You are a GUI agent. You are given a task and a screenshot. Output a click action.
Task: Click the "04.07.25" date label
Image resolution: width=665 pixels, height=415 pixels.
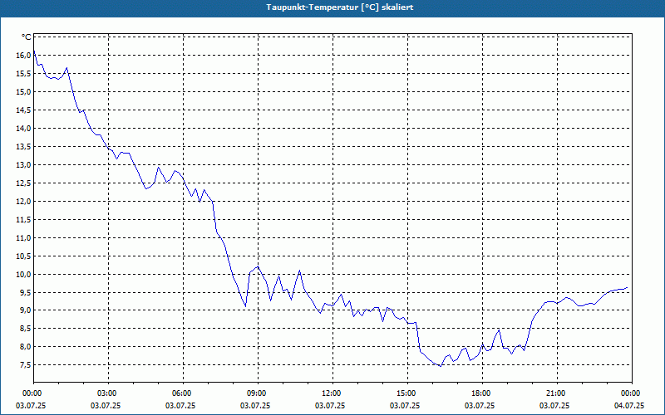coord(629,406)
